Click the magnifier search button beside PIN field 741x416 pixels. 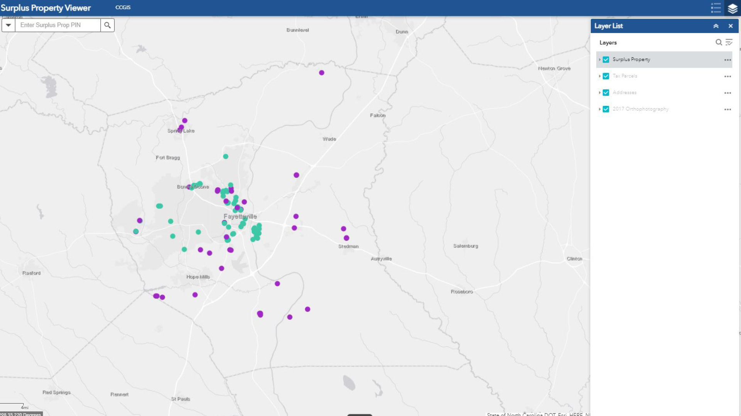(107, 25)
